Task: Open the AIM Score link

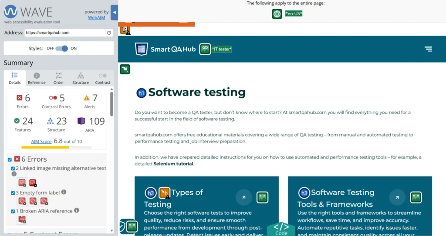Action: click(41, 141)
